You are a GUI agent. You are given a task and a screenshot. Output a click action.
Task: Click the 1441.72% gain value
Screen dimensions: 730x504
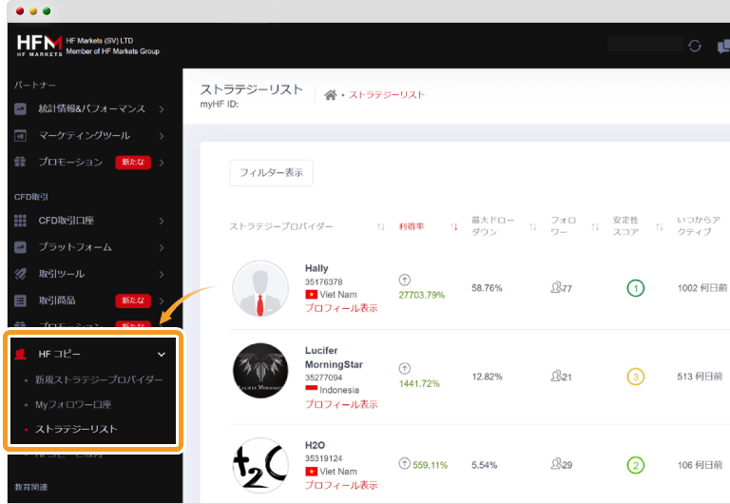(419, 384)
